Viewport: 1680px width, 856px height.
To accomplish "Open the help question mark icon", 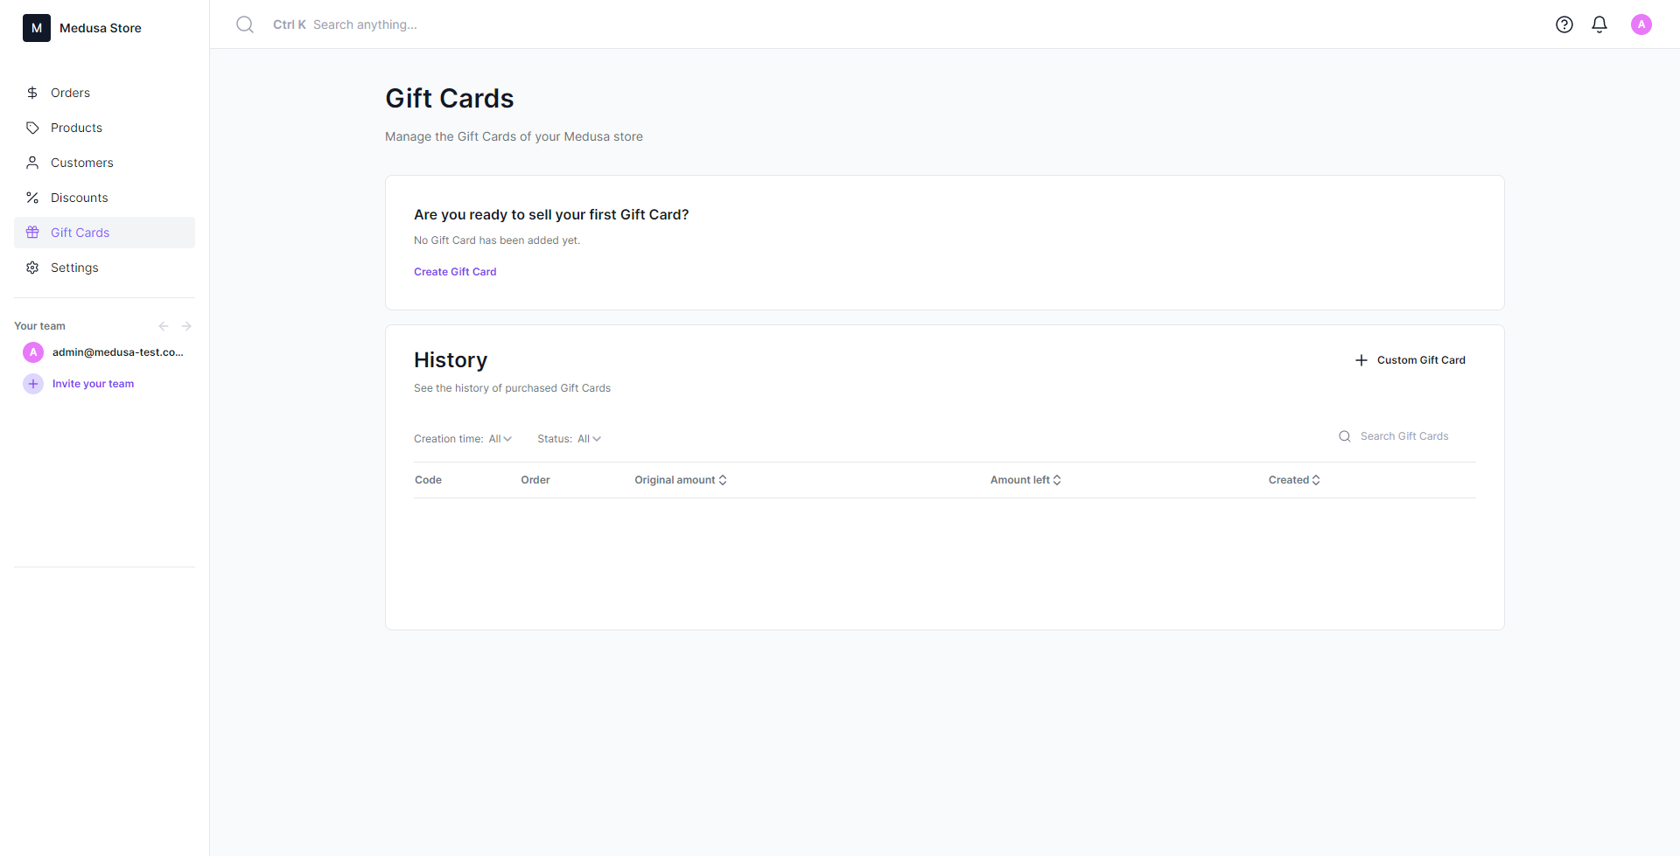I will pos(1564,24).
